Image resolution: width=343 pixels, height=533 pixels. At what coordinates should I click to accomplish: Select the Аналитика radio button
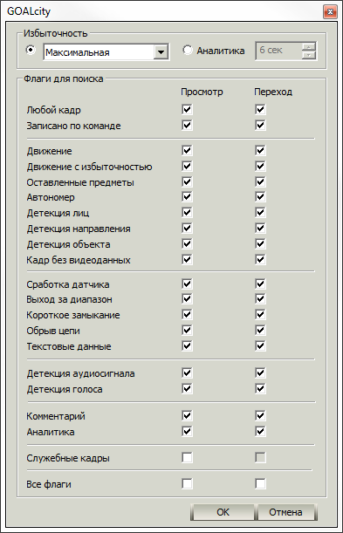click(x=188, y=50)
